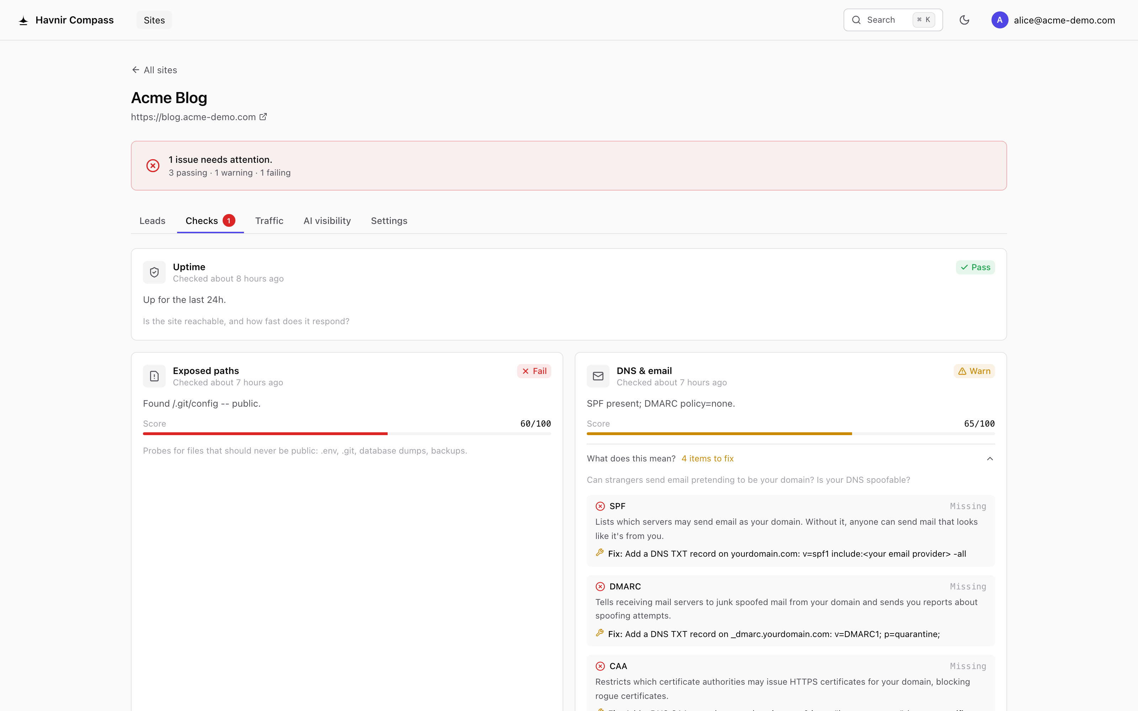
Task: Click 'Up for the last 24h.' text
Action: (x=184, y=300)
